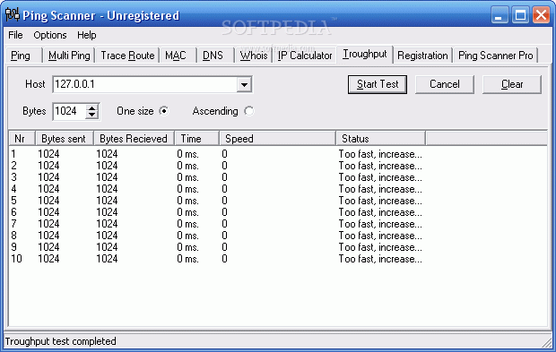Maximize the Ping Scanner window
This screenshot has width=556, height=352.
(x=520, y=15)
